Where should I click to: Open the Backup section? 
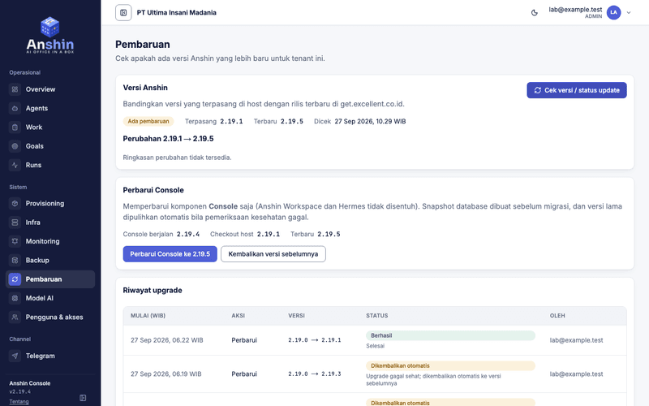[x=50, y=260]
